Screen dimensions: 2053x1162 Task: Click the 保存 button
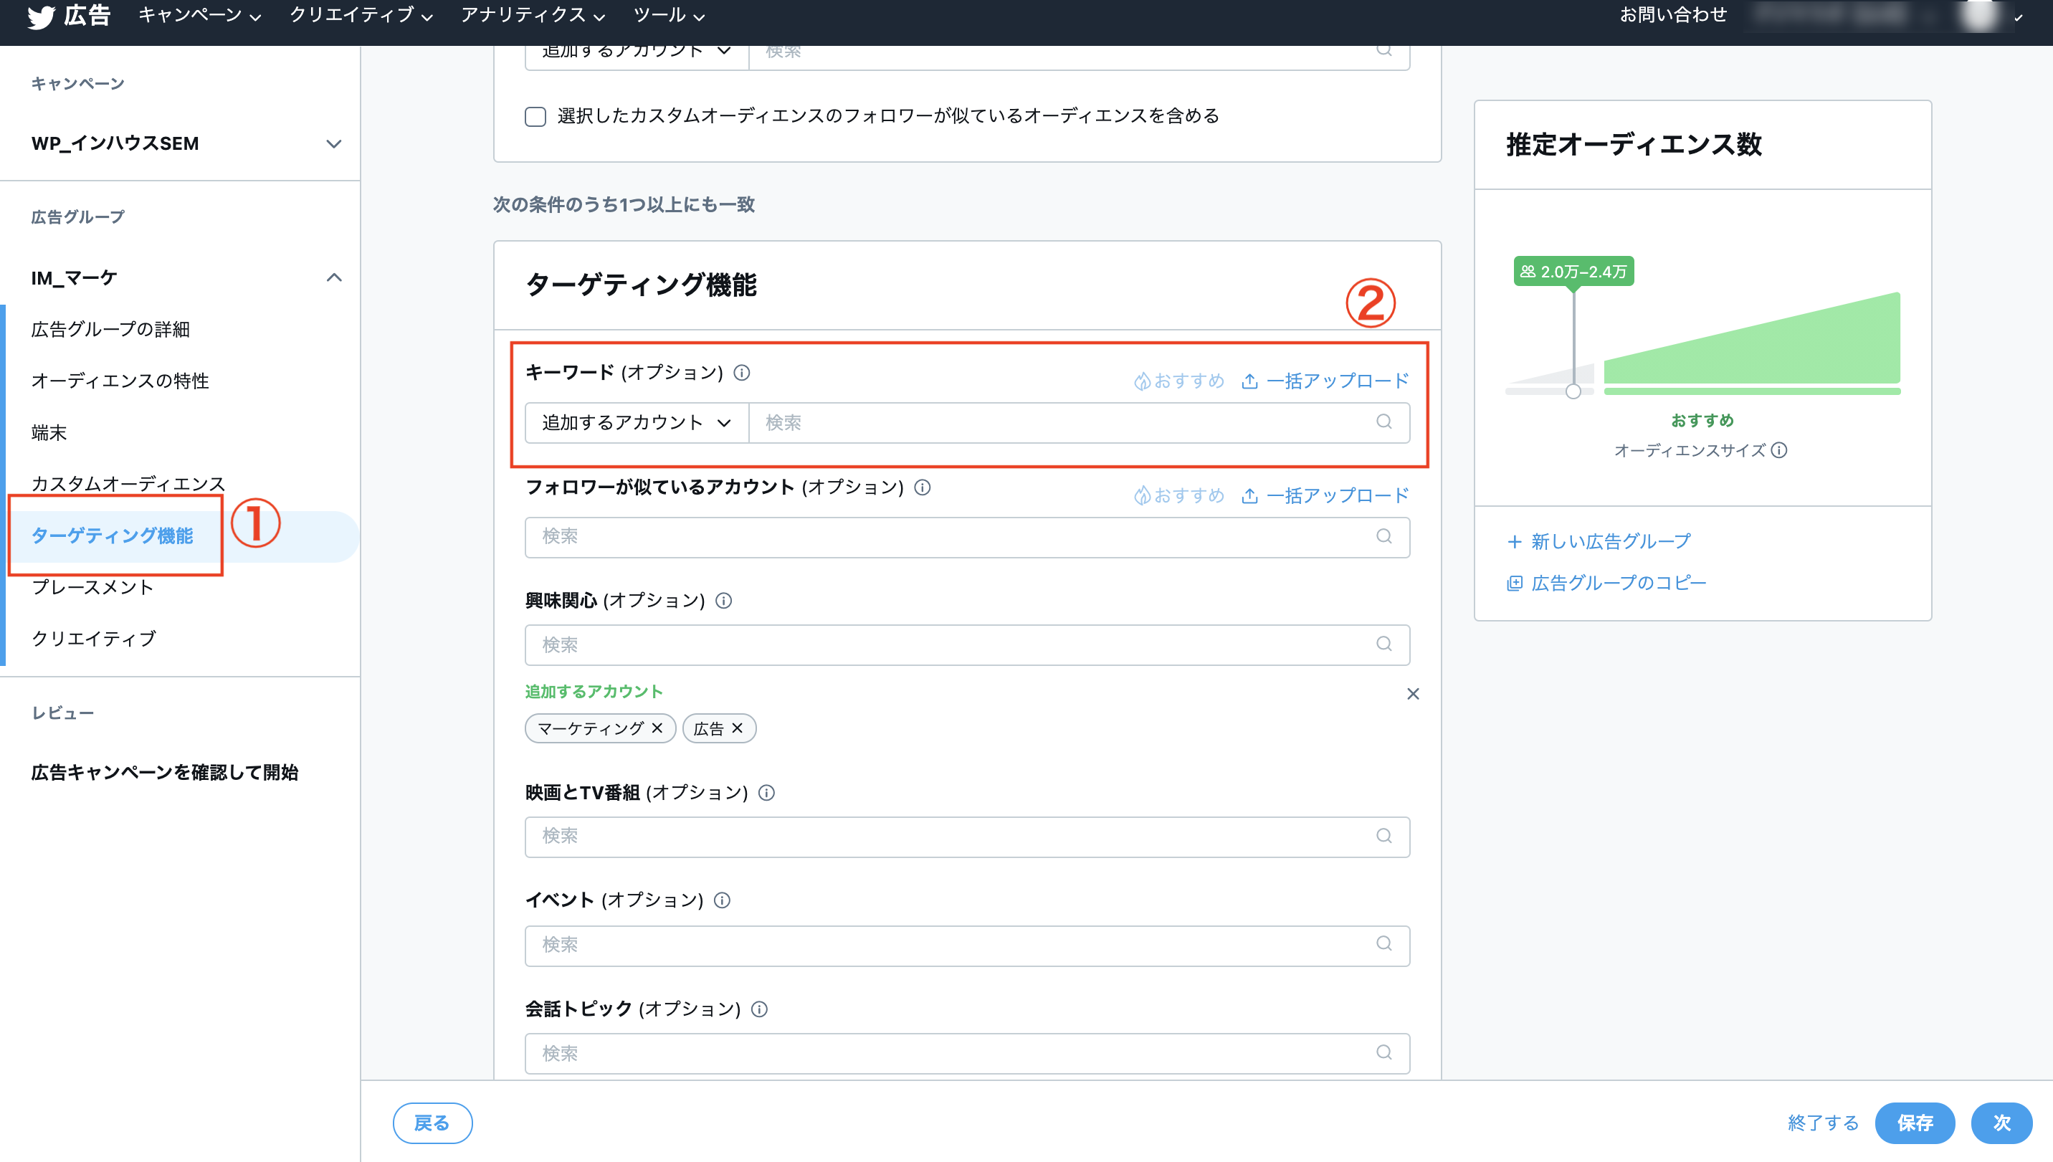(x=1914, y=1123)
